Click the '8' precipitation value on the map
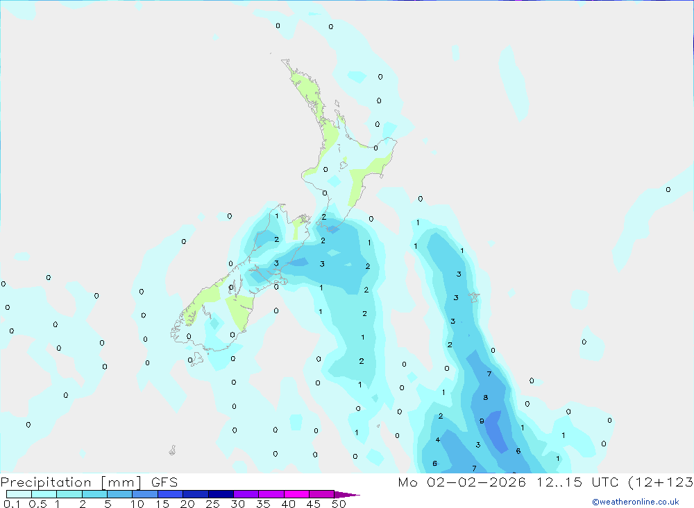Viewport: 694px width, 508px height. pos(486,398)
